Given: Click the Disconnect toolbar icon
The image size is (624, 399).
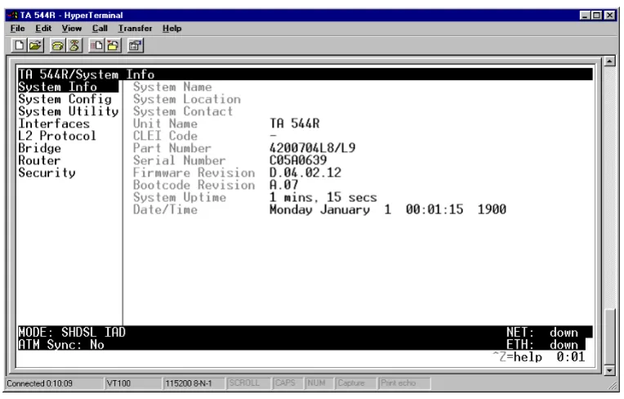Looking at the screenshot, I should [74, 46].
